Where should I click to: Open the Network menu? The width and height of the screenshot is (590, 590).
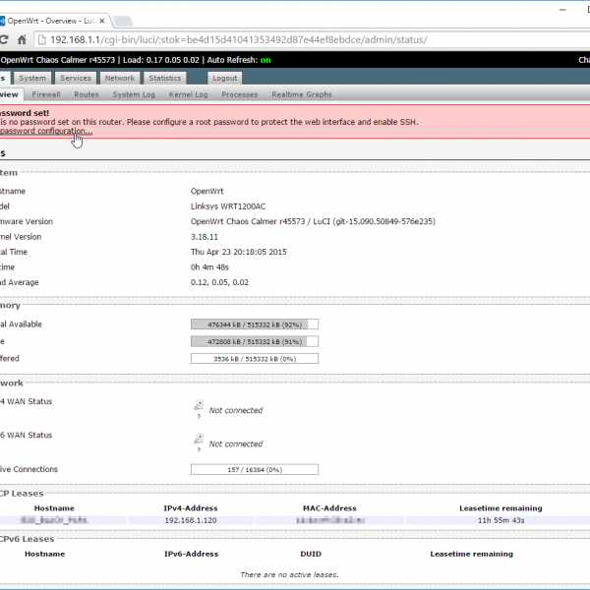click(x=120, y=78)
